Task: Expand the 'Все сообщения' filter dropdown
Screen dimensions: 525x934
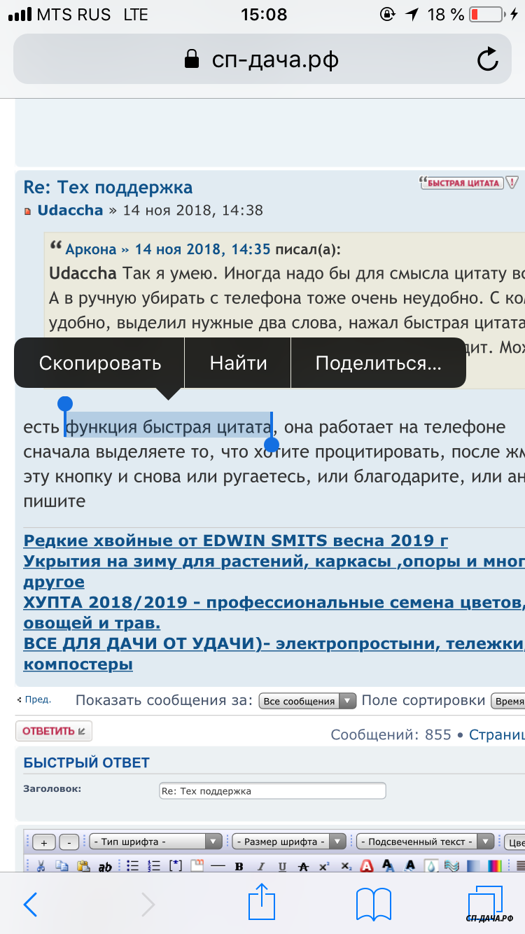Action: 307,702
